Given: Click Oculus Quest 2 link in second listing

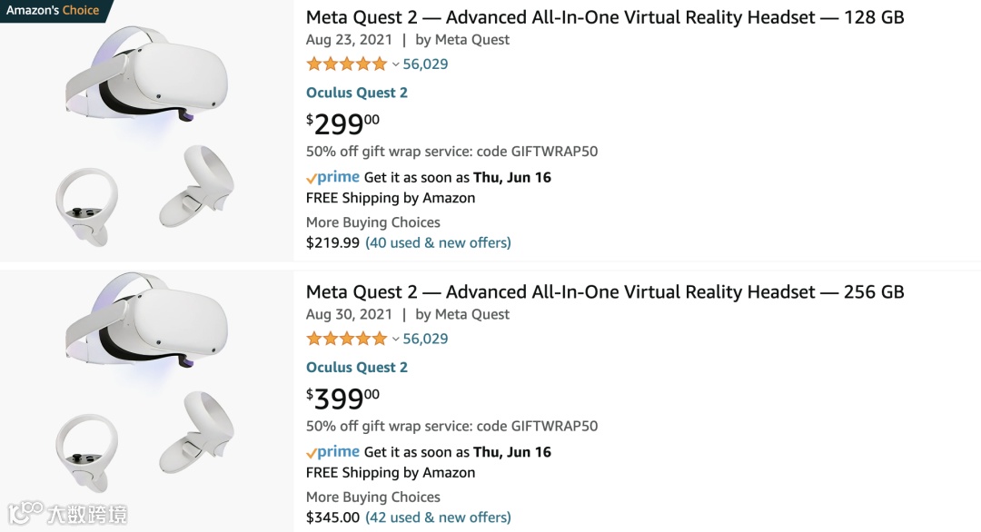Looking at the screenshot, I should tap(357, 368).
